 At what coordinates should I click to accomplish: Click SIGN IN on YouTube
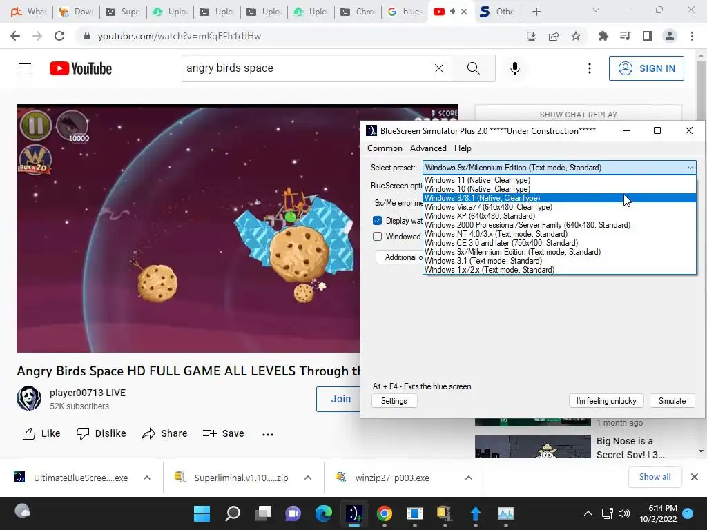646,68
